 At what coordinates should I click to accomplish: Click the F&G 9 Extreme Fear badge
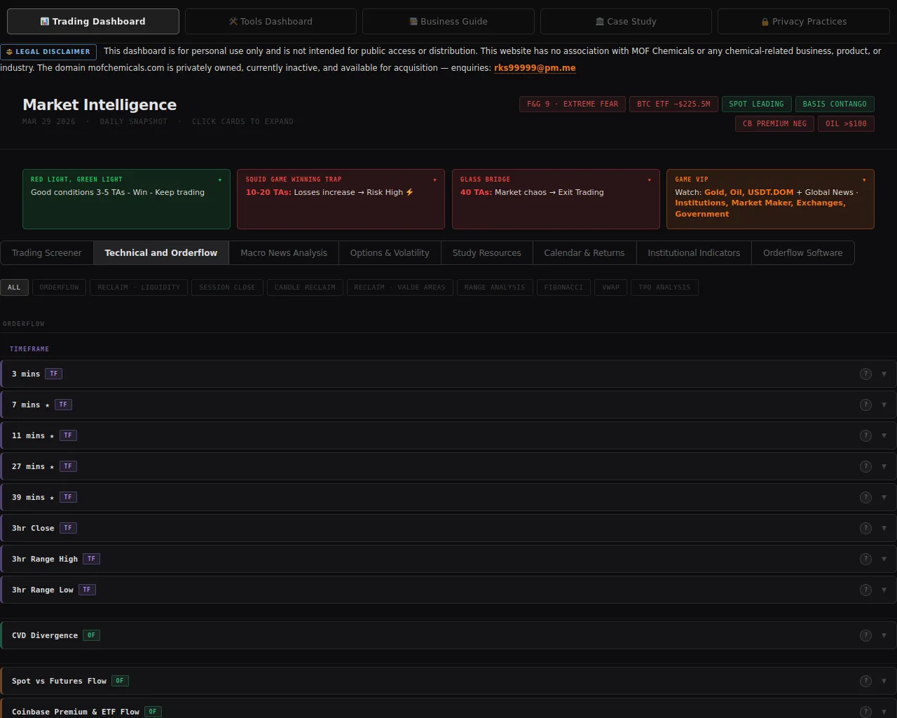coord(573,104)
